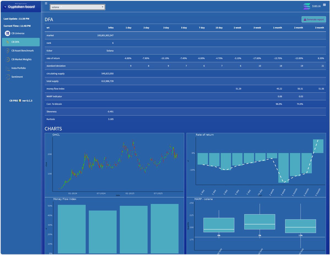Click the standard deviation value 18
Image resolution: width=330 pixels, height=255 pixels.
[x=281, y=66]
